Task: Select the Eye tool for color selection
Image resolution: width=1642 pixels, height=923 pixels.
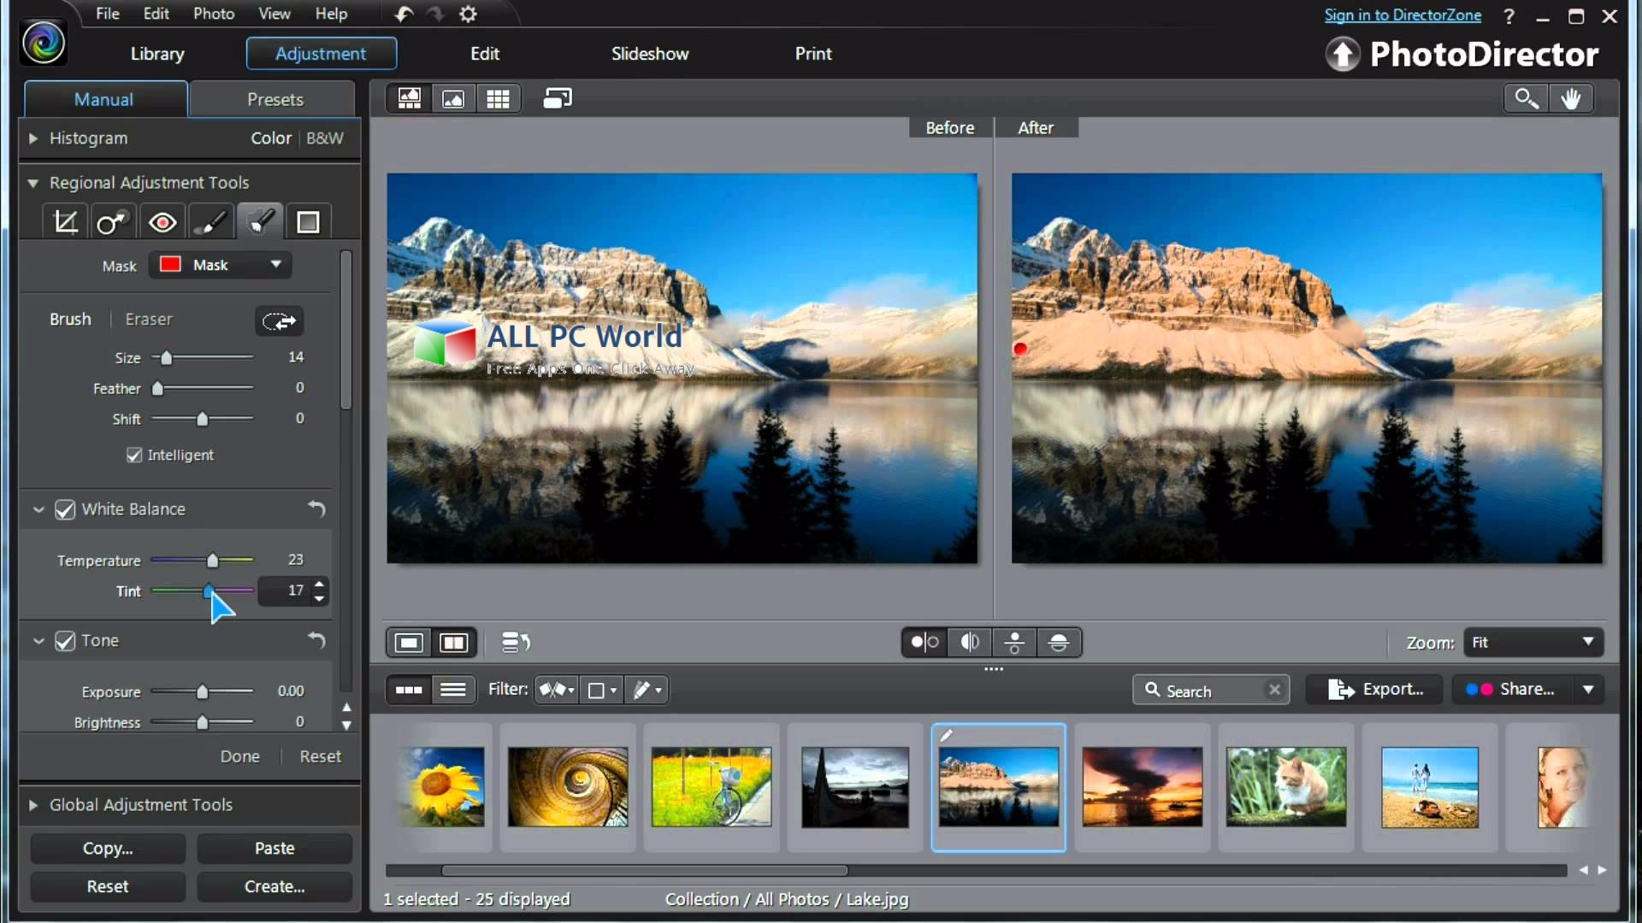Action: (x=162, y=222)
